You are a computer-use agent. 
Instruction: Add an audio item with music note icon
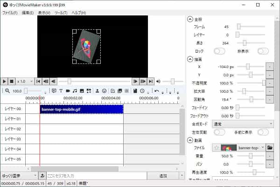75,91
